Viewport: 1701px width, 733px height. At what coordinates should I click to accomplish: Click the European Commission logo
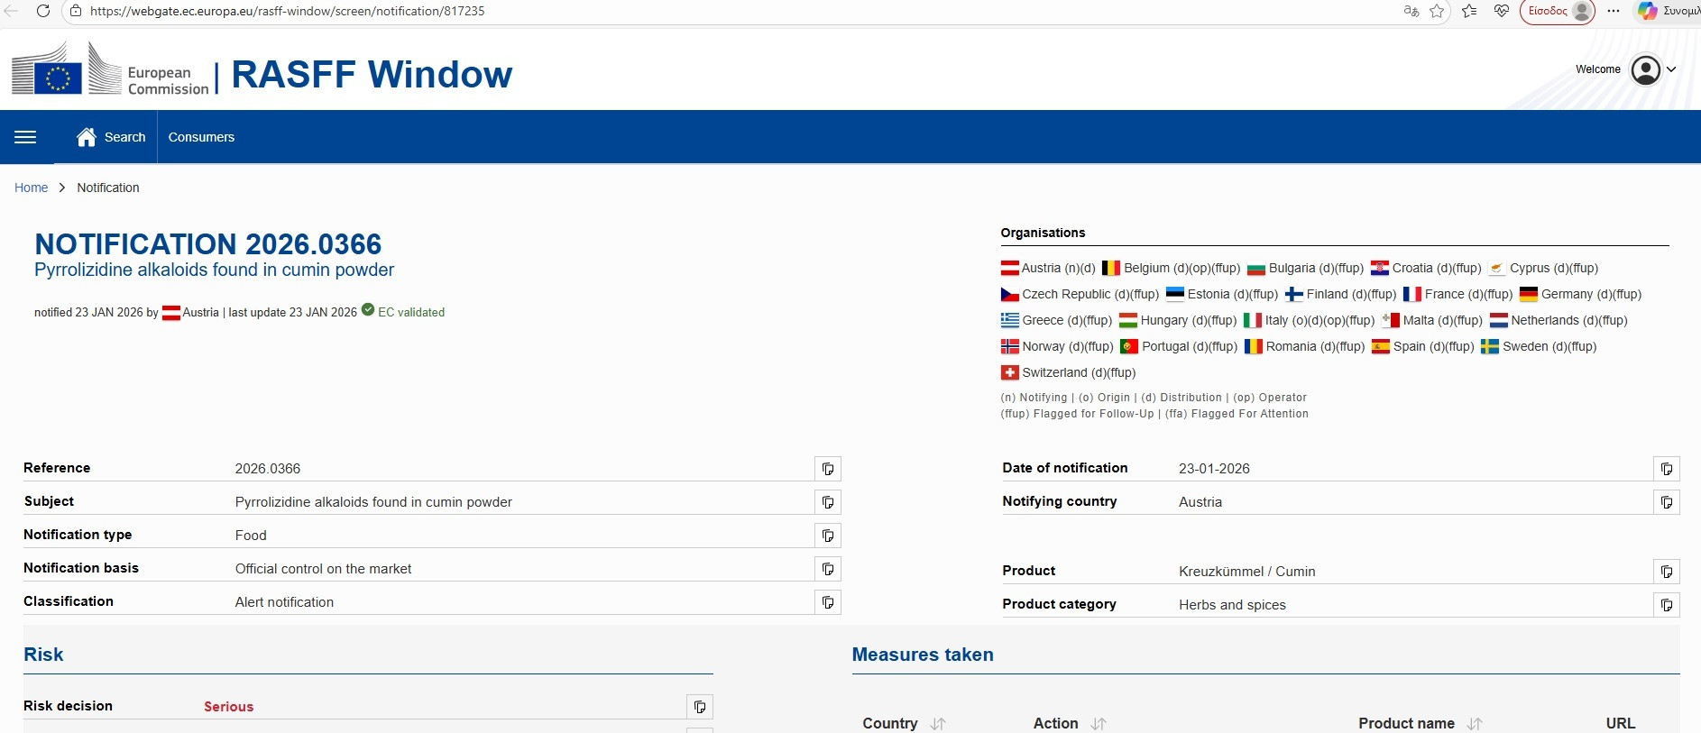tap(110, 70)
